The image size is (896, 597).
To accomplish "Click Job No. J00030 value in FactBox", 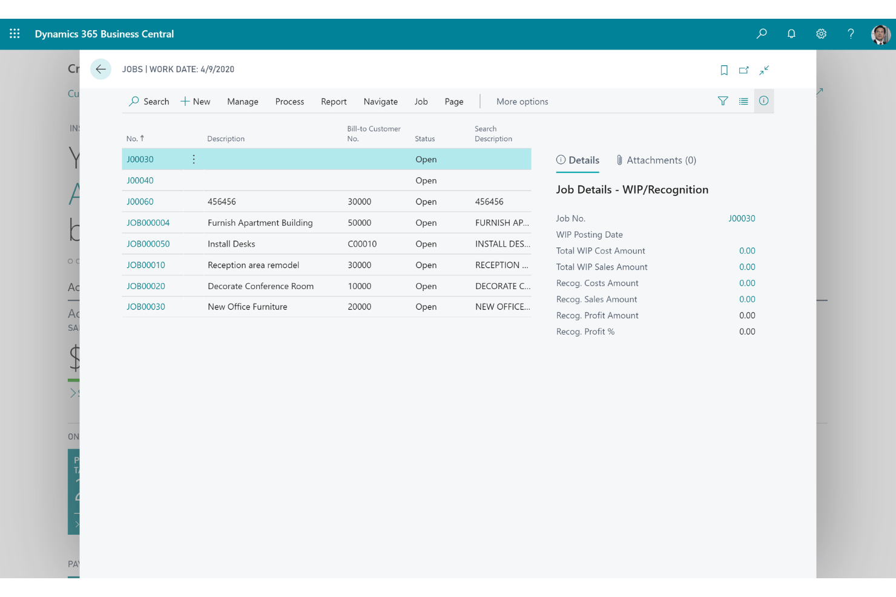I will pyautogui.click(x=742, y=218).
